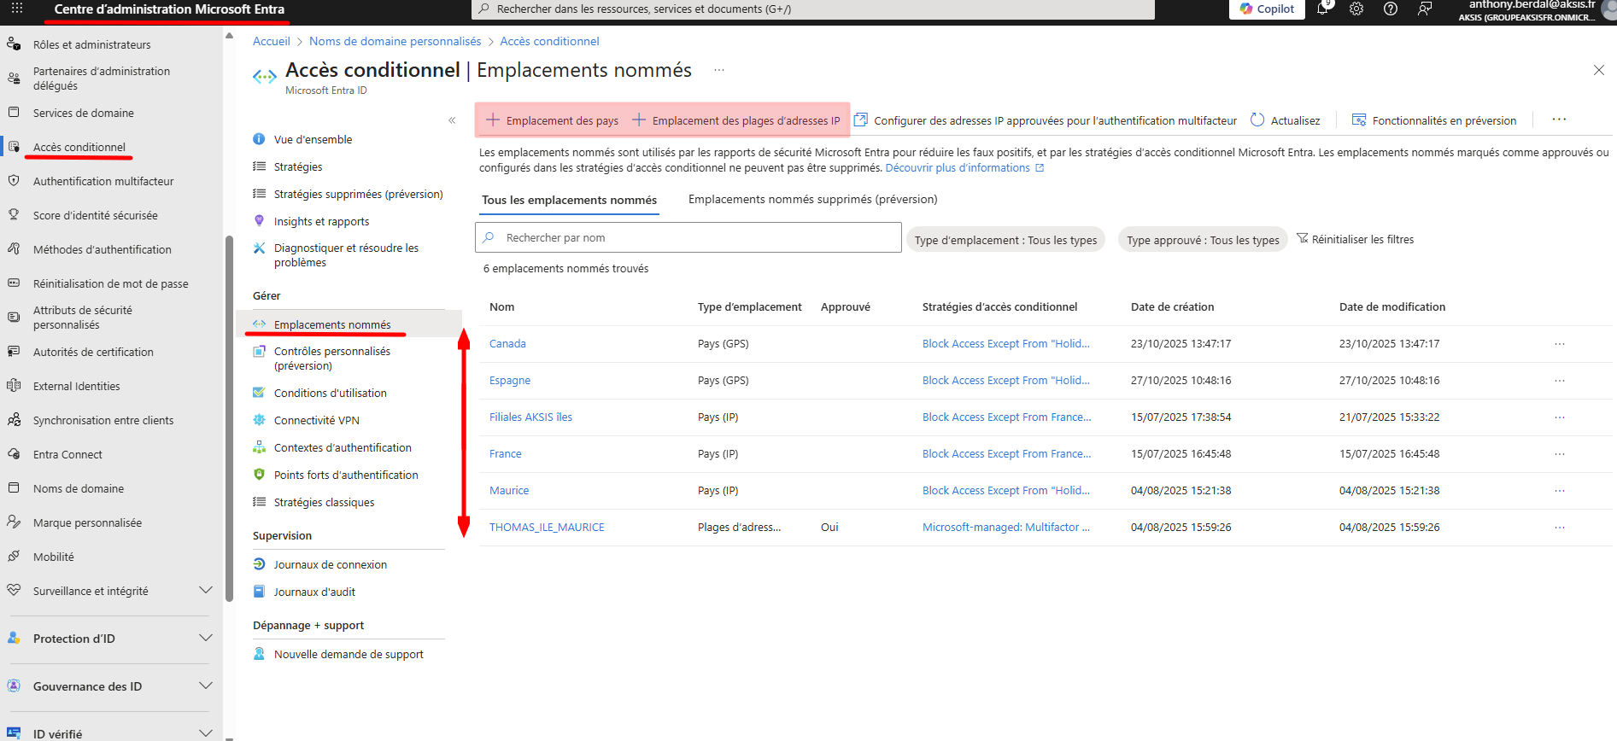The height and width of the screenshot is (741, 1617).
Task: Add Emplacement des pays
Action: point(553,120)
